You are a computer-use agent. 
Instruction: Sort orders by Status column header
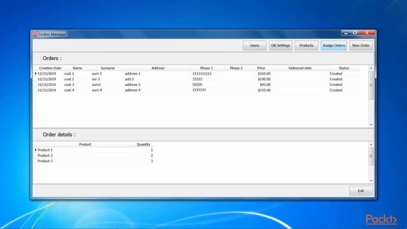tap(343, 68)
